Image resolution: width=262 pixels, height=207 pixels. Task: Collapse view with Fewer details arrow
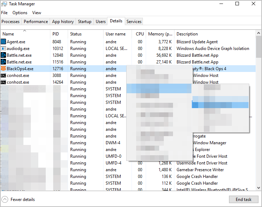click(5, 199)
